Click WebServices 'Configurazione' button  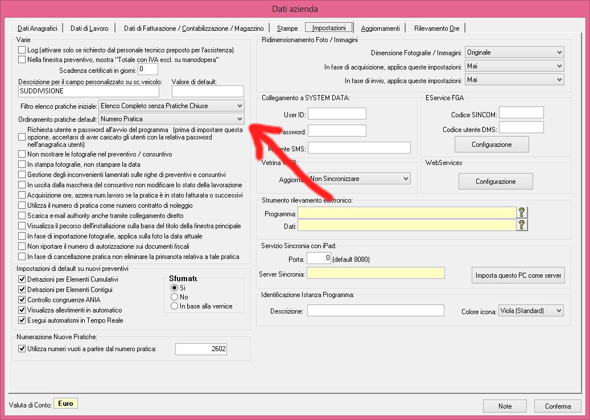(496, 182)
